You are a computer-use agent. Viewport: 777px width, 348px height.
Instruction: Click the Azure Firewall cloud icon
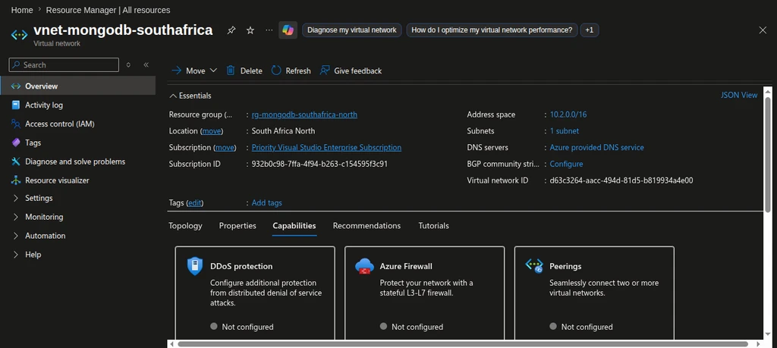point(364,266)
